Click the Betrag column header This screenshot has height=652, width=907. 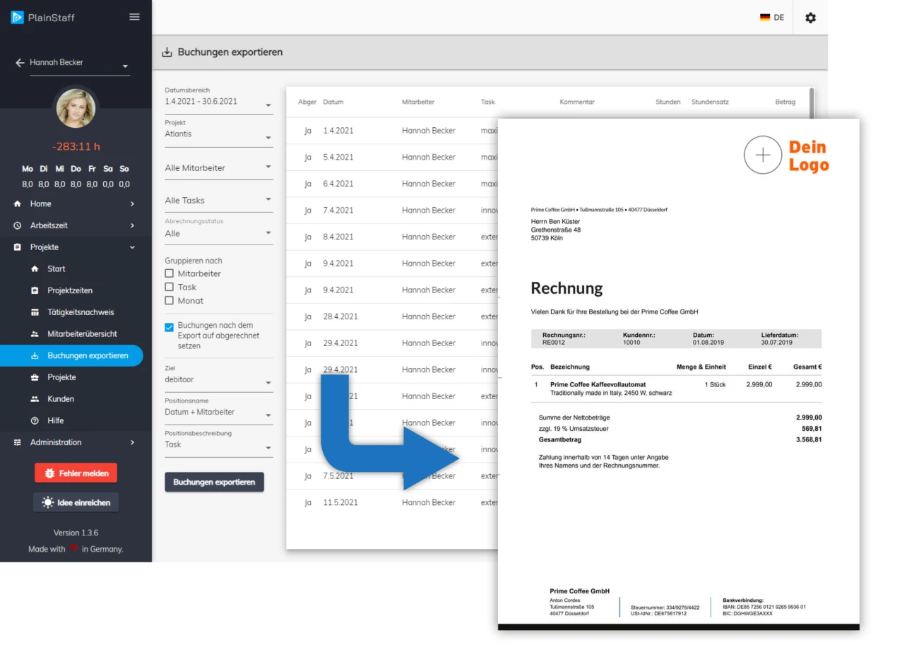point(785,102)
